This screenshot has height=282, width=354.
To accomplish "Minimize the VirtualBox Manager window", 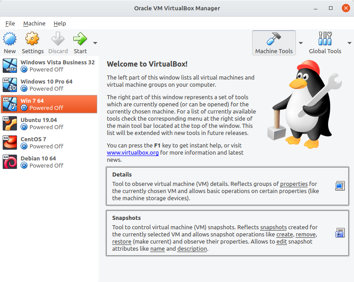I will (316, 8).
